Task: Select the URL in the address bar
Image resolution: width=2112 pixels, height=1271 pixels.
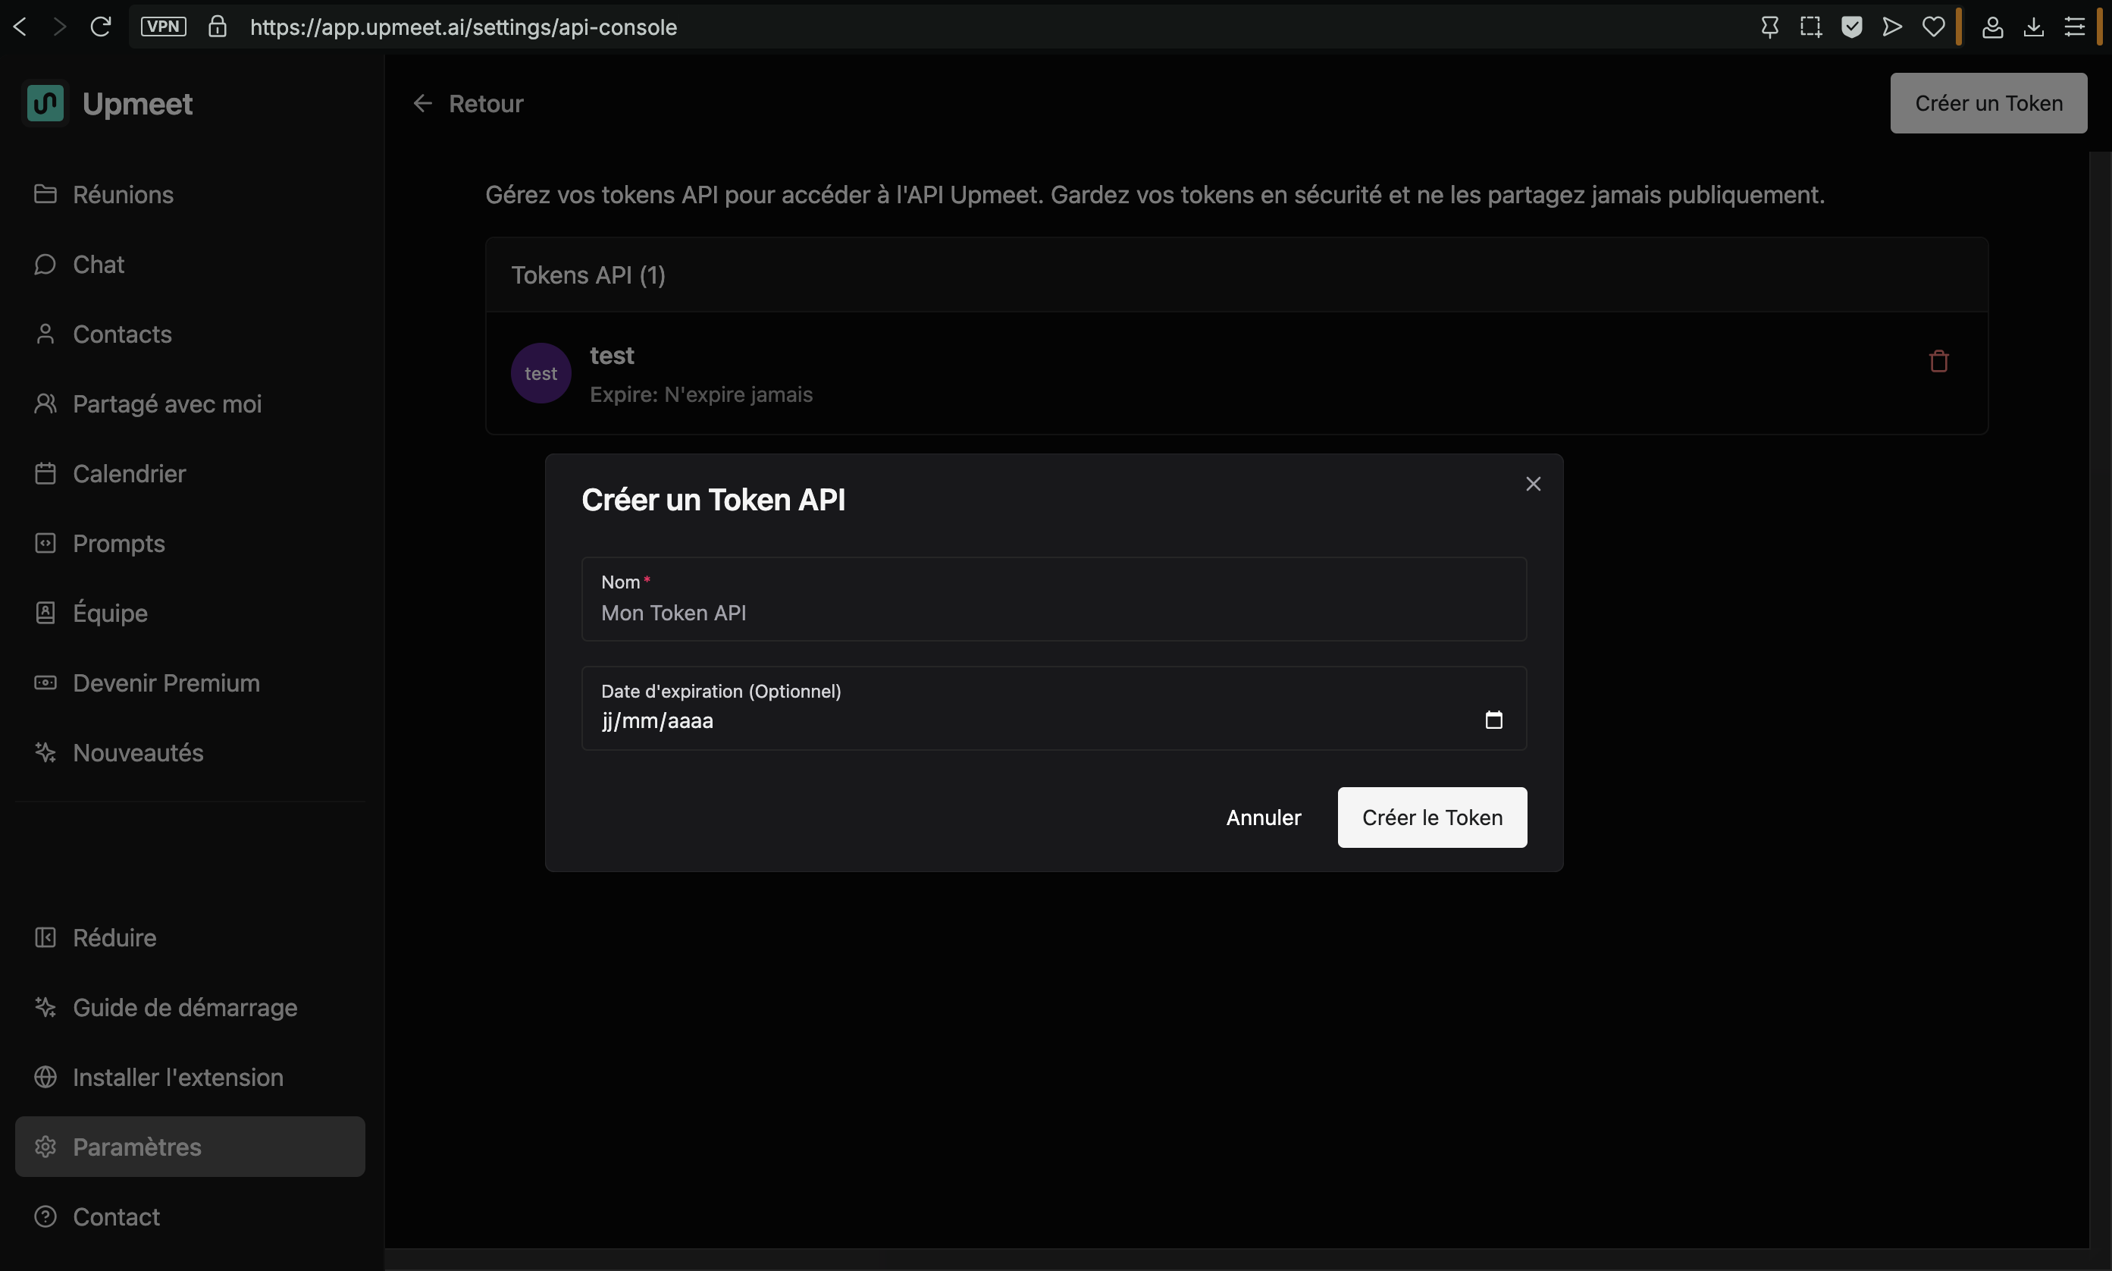Action: [x=463, y=27]
